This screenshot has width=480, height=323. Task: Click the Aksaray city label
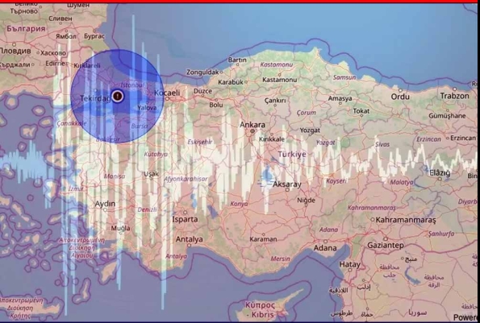(x=287, y=184)
